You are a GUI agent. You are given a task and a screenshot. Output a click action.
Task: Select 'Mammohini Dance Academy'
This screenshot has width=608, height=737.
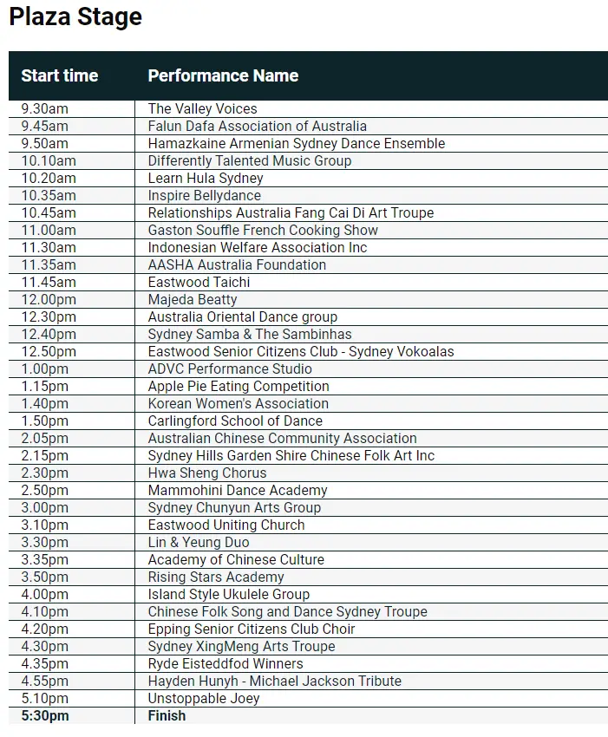click(238, 491)
